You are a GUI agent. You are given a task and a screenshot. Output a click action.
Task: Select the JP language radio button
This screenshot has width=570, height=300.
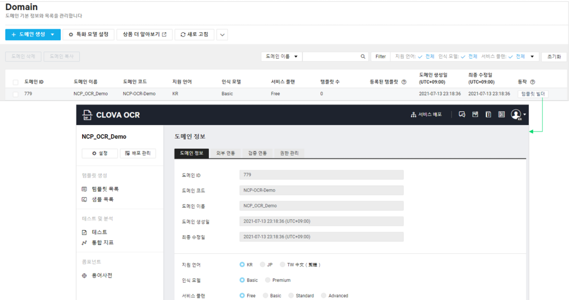[262, 265]
